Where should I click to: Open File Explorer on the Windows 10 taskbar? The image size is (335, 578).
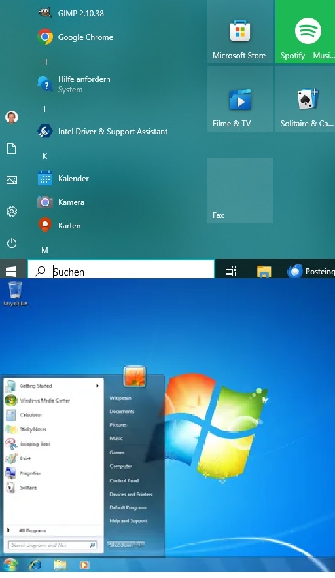pos(264,272)
